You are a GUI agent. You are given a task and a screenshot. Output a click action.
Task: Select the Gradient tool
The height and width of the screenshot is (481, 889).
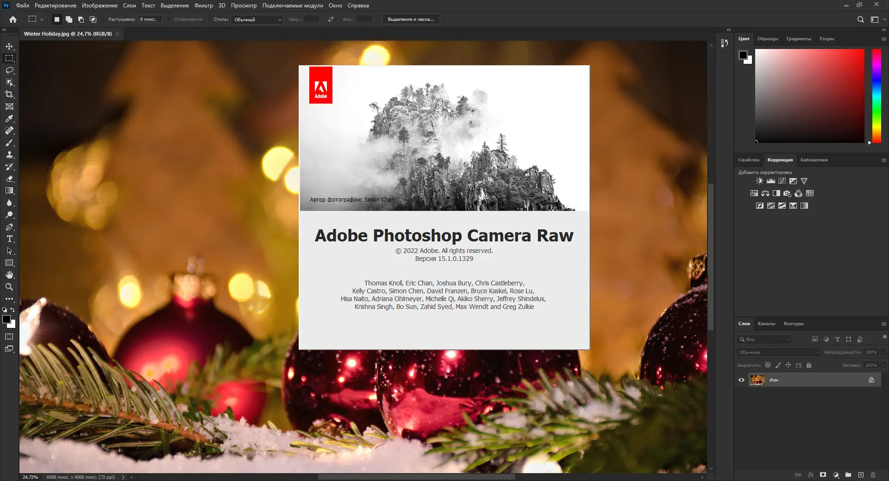(x=9, y=191)
